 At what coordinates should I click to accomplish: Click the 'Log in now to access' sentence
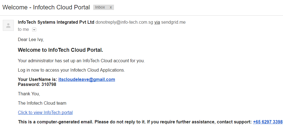tap(71, 70)
